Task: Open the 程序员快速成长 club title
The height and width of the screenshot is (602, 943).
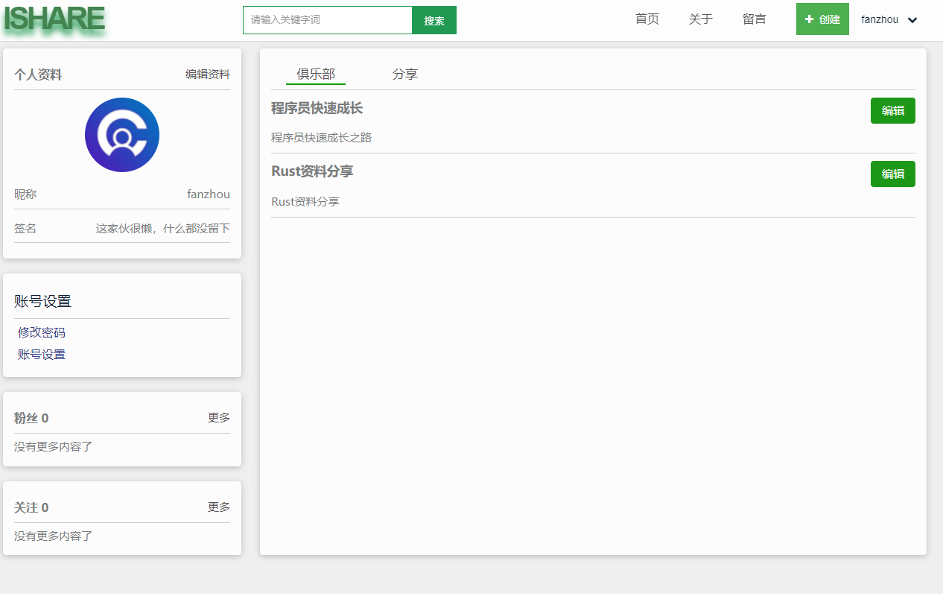Action: (x=317, y=108)
